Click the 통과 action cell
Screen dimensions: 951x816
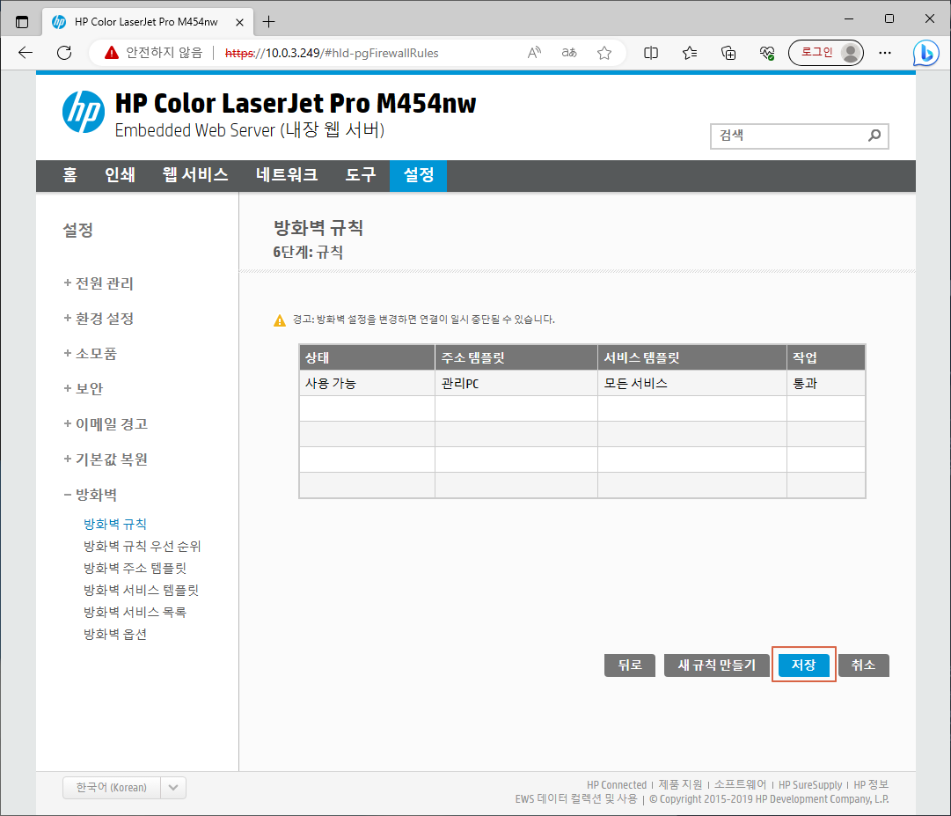(x=826, y=383)
